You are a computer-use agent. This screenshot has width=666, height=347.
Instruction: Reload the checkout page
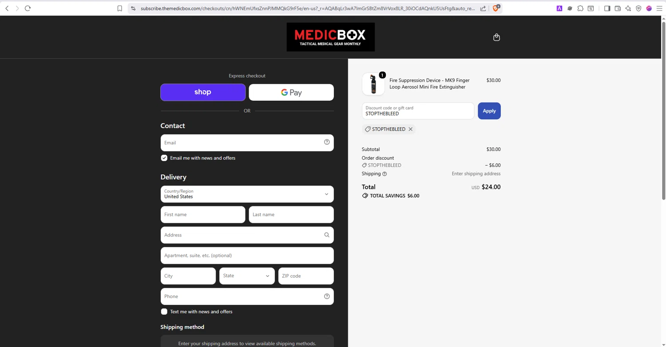coord(28,8)
